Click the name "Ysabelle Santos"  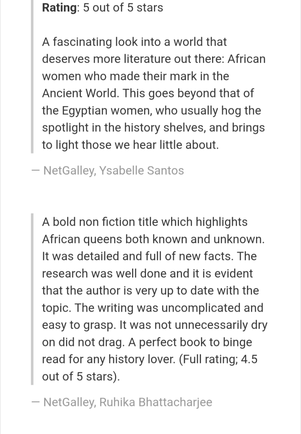[141, 171]
